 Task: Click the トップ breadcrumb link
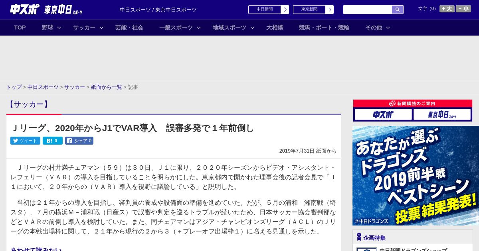pos(14,87)
